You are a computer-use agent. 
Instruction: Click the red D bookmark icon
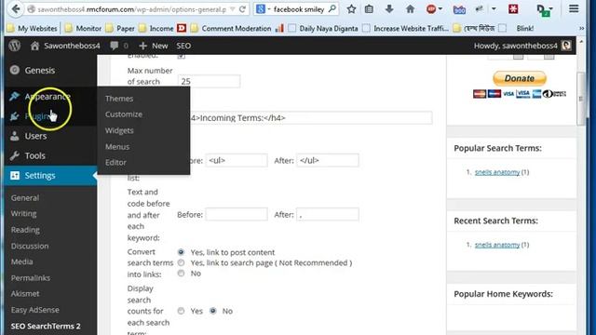tap(182, 28)
